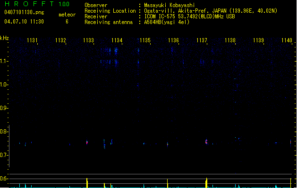
Task: Click time axis marker 1138
Action: [230, 40]
